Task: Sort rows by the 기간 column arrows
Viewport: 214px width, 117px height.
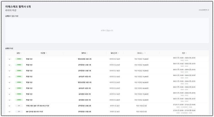Action: 186,53
